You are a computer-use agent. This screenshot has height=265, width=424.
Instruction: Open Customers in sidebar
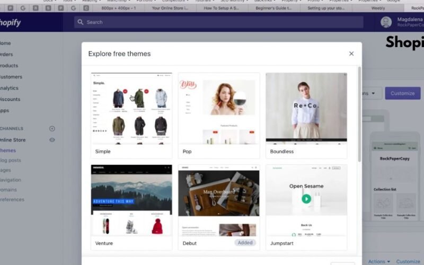[x=11, y=77]
